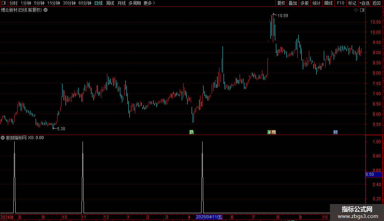Click the green 跌 event marker
384x221 pixels.
[192, 132]
